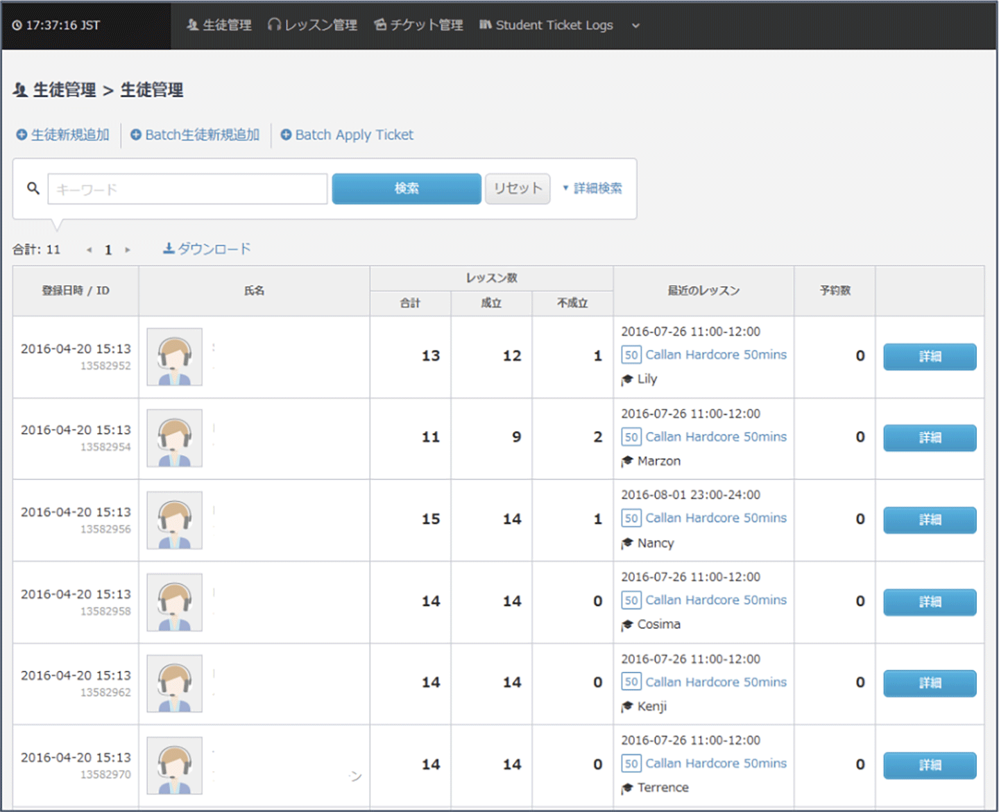Click Batch生徒新規追加 link
The width and height of the screenshot is (999, 812).
(195, 135)
